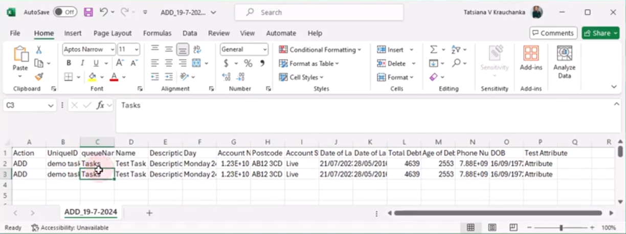The width and height of the screenshot is (626, 234).
Task: Open the Formulas ribbon tab
Action: [157, 33]
